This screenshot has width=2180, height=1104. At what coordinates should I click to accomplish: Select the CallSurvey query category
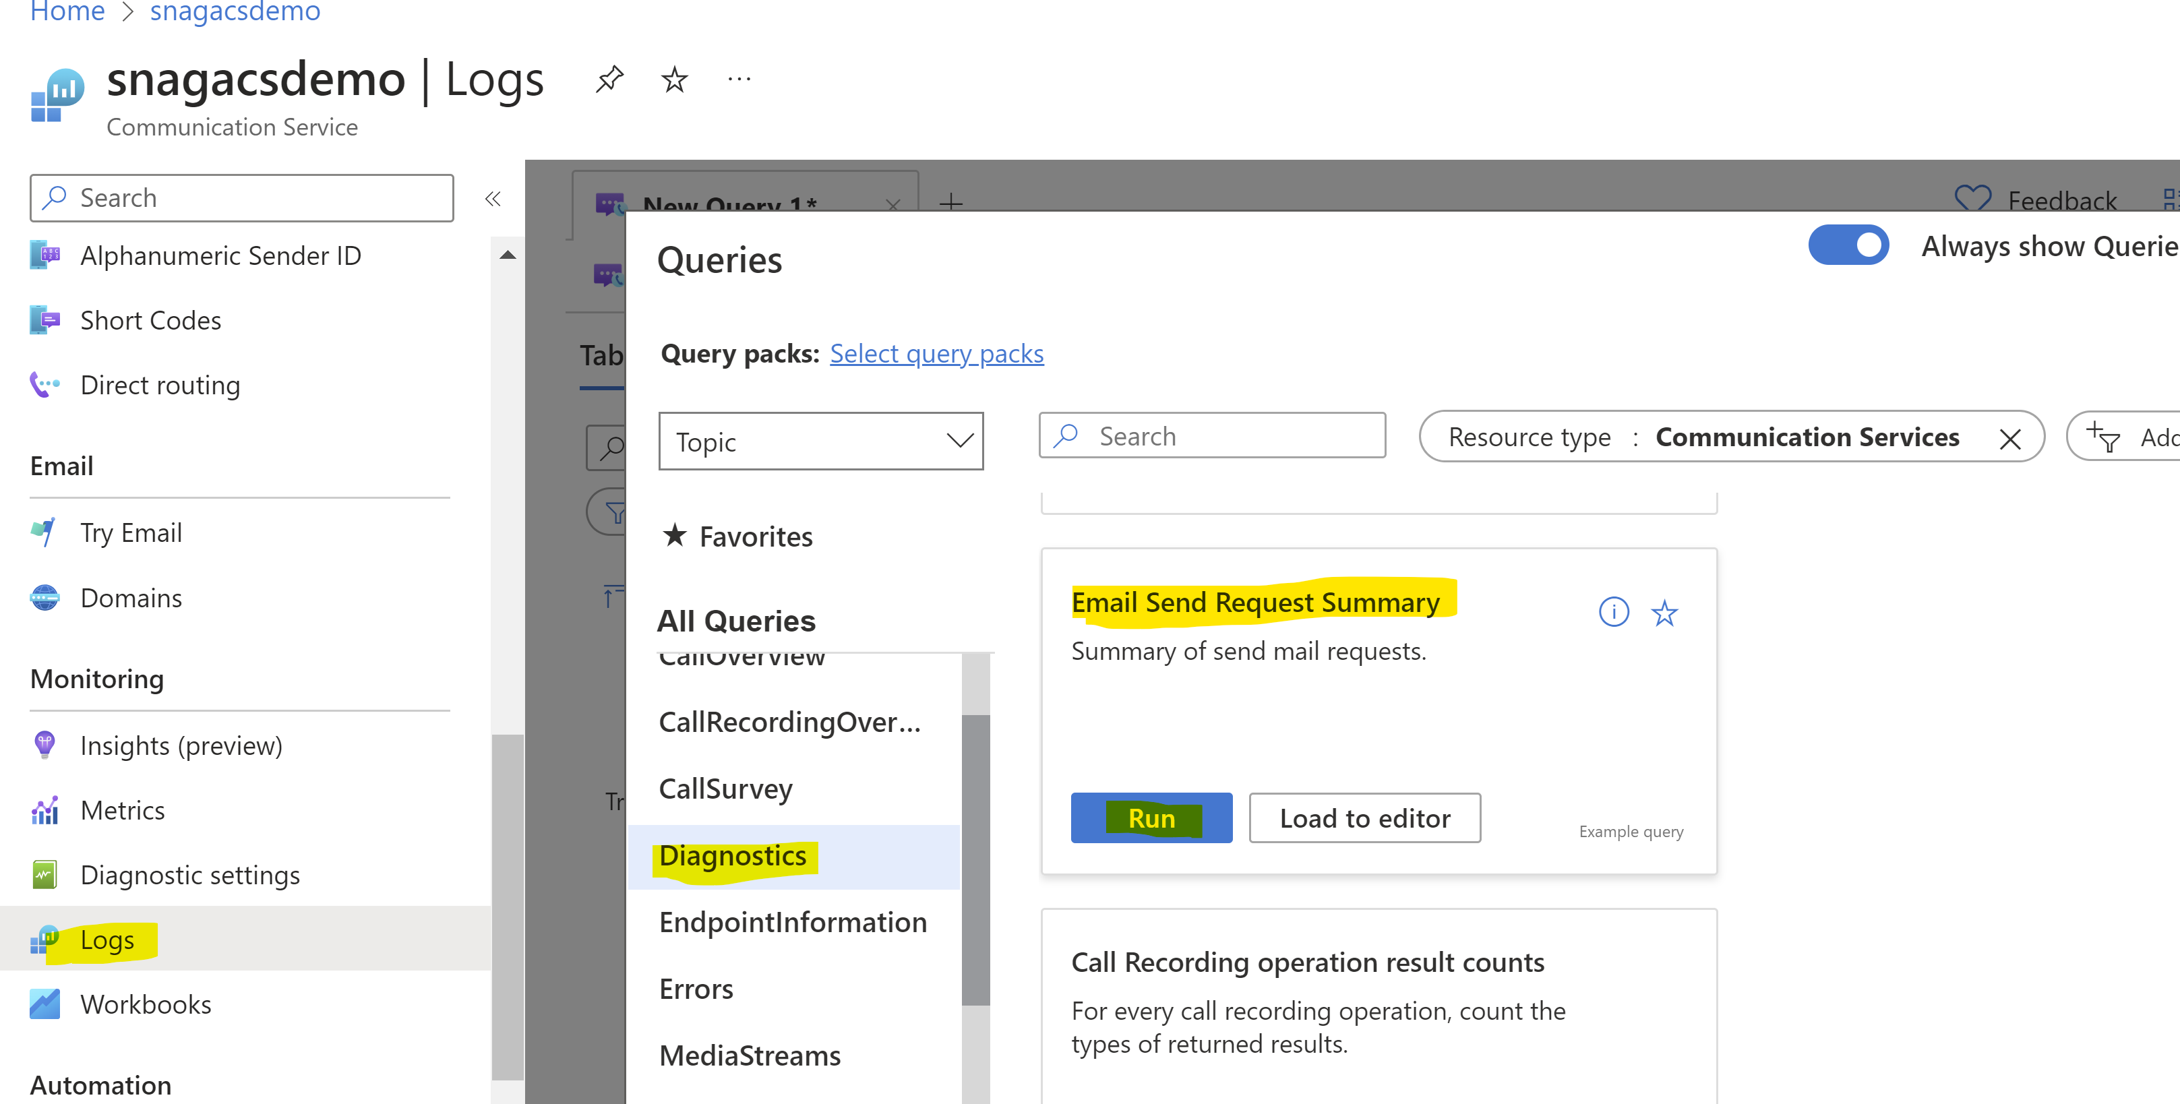coord(725,789)
